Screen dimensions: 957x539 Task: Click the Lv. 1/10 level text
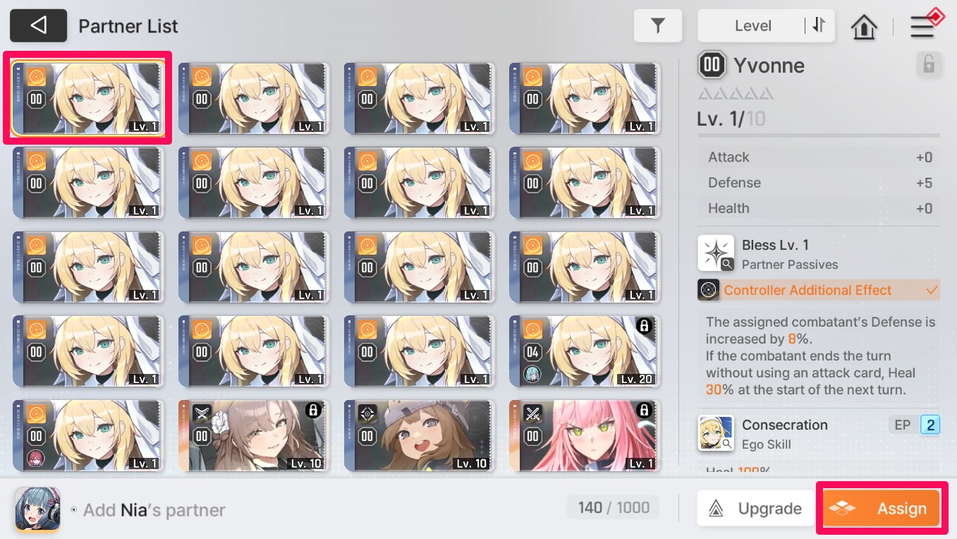pyautogui.click(x=731, y=118)
